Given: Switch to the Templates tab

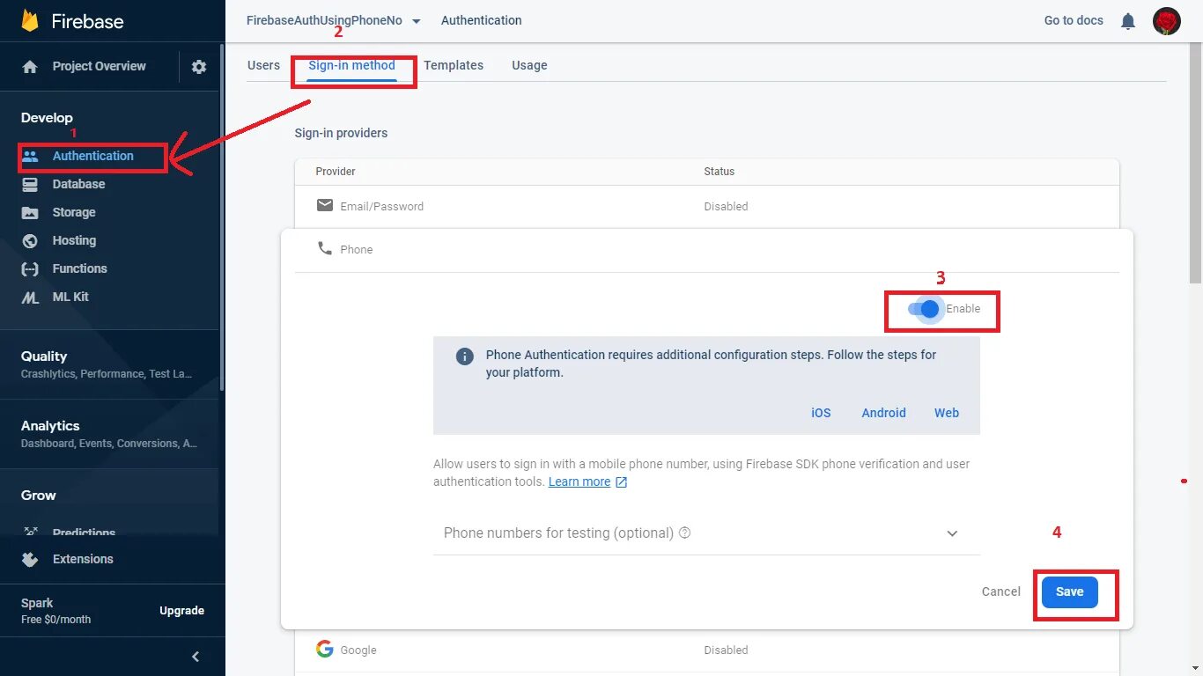Looking at the screenshot, I should (454, 65).
